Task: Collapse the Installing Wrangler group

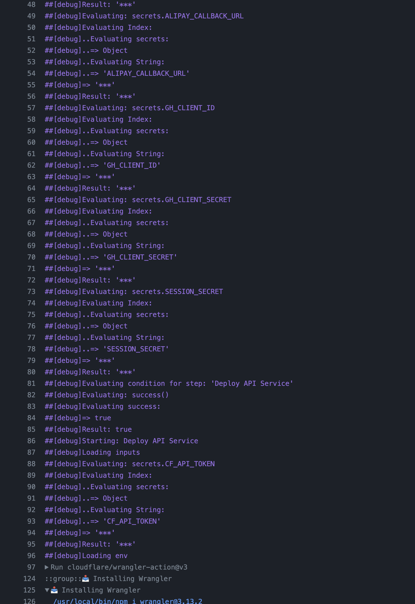Action: (x=47, y=590)
